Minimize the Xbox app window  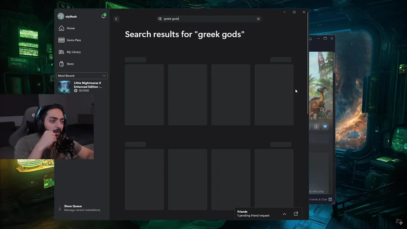pos(284,12)
